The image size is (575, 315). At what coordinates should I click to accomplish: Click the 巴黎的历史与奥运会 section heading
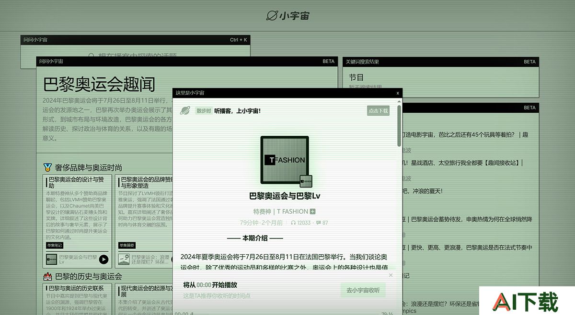[x=88, y=276]
